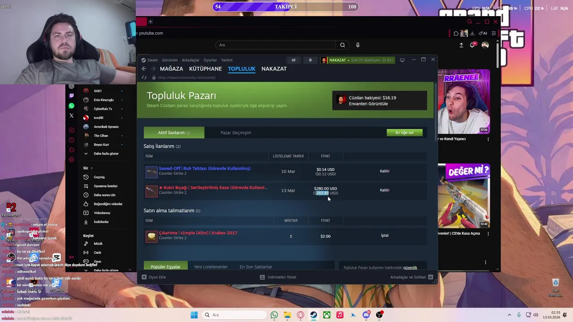Open s1mple (Altın) Krakov 2017 link

point(198,233)
